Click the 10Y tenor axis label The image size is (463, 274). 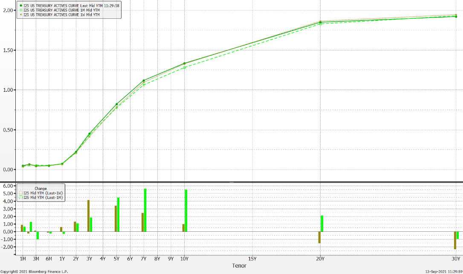(x=184, y=259)
